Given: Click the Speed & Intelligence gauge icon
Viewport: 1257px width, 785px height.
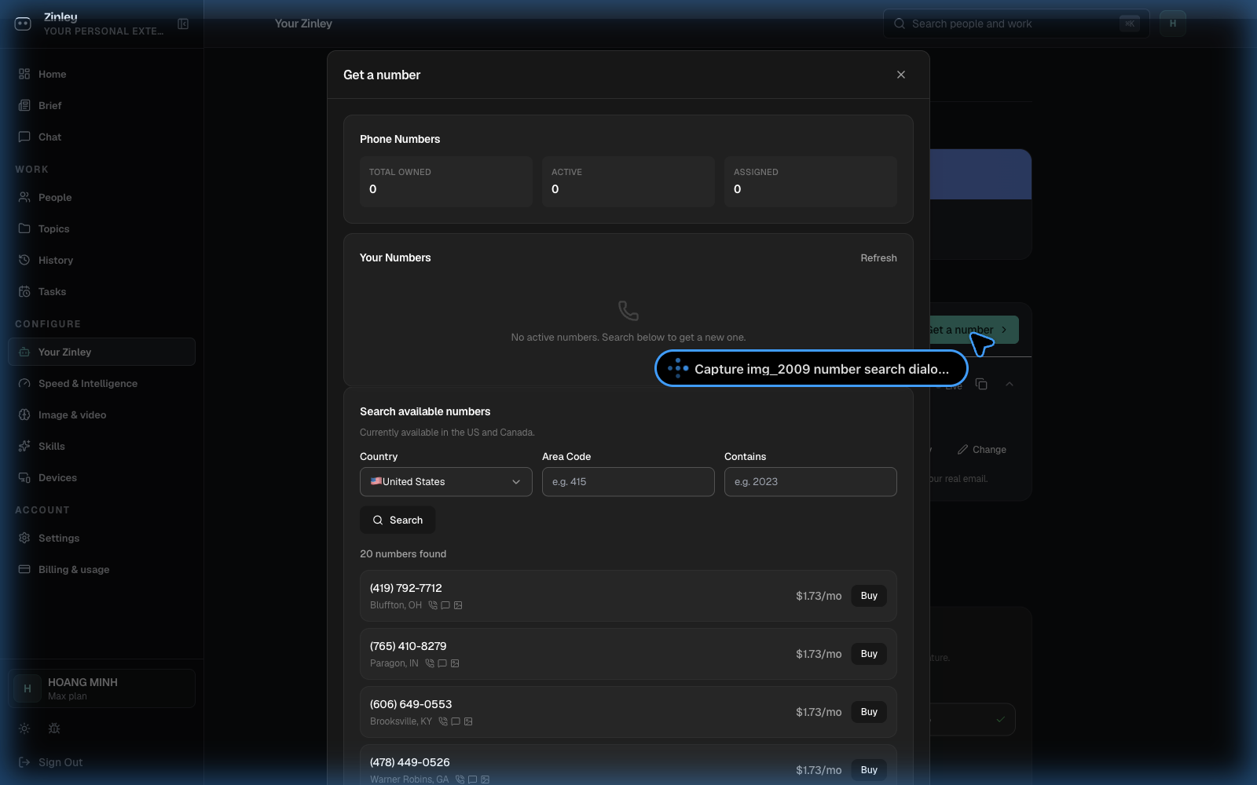Looking at the screenshot, I should point(24,383).
